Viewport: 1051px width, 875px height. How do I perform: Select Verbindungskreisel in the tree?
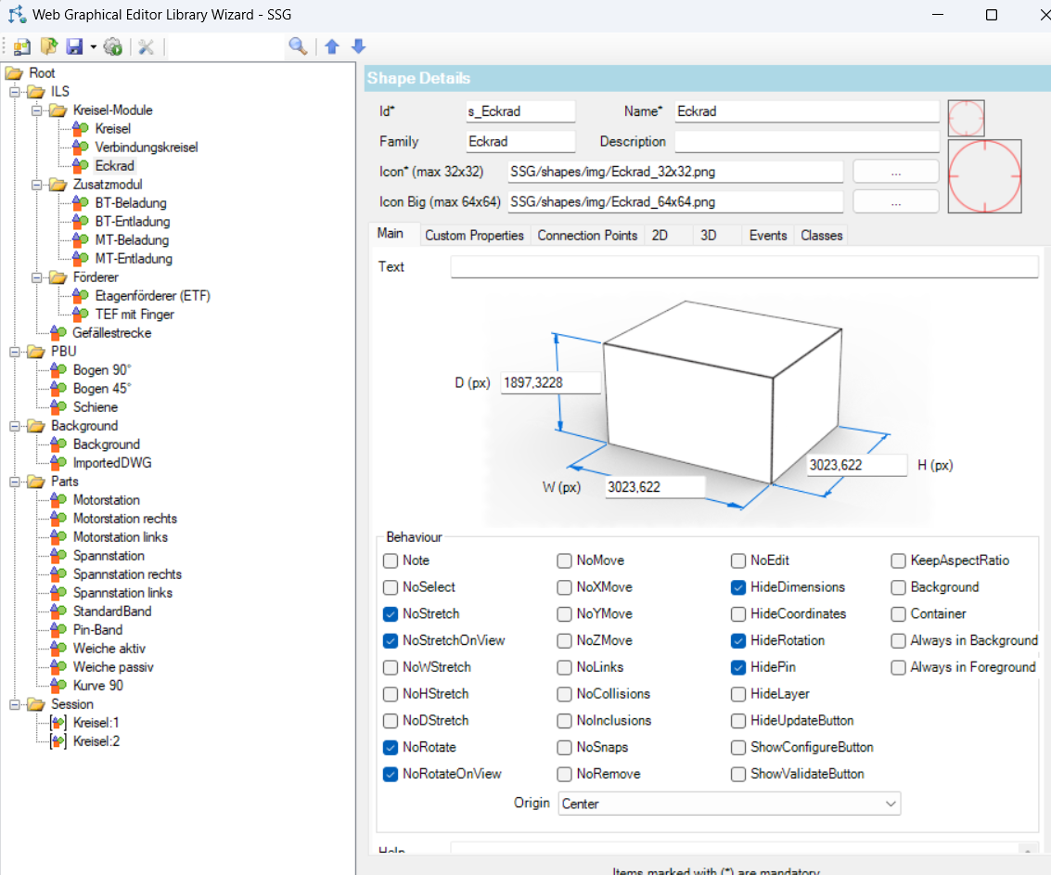(x=147, y=147)
